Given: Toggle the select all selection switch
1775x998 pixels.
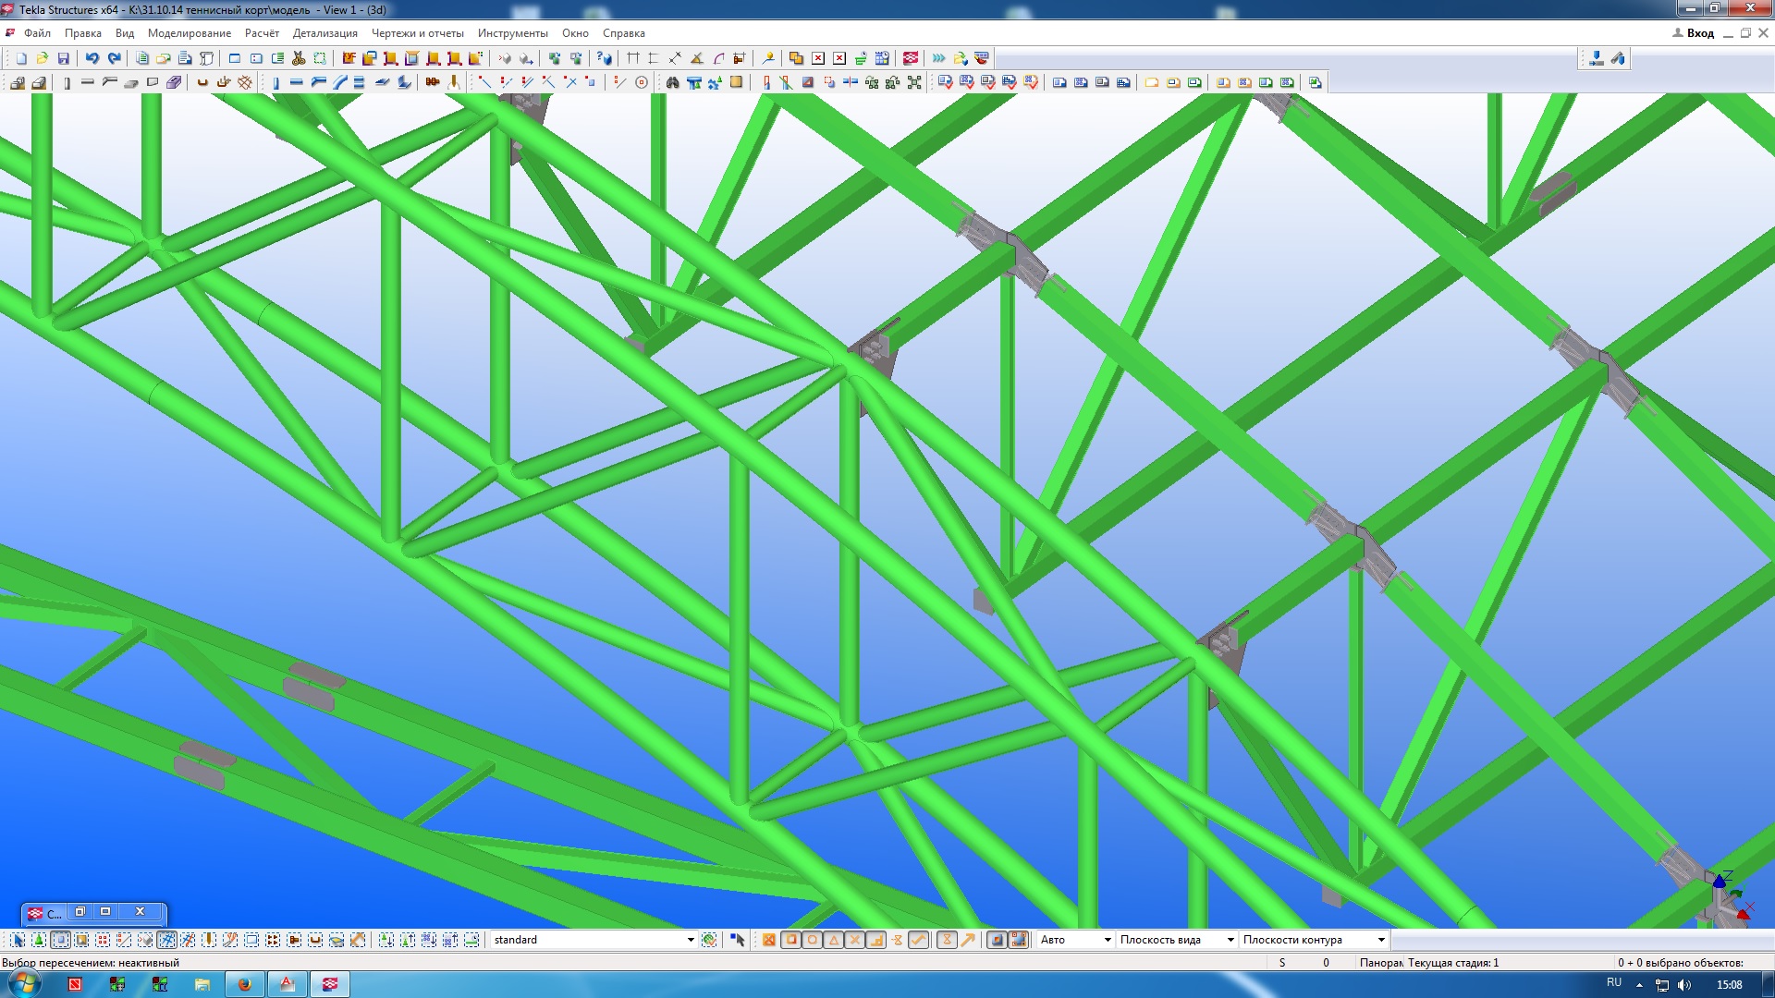Looking at the screenshot, I should pos(18,940).
